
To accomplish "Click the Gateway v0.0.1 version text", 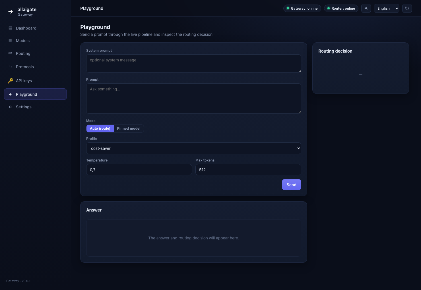I will click(18, 281).
